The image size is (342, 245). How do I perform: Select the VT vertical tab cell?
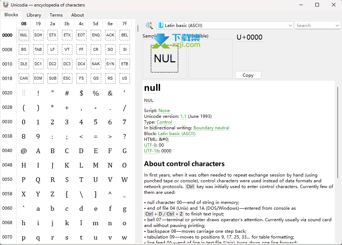pos(67,50)
